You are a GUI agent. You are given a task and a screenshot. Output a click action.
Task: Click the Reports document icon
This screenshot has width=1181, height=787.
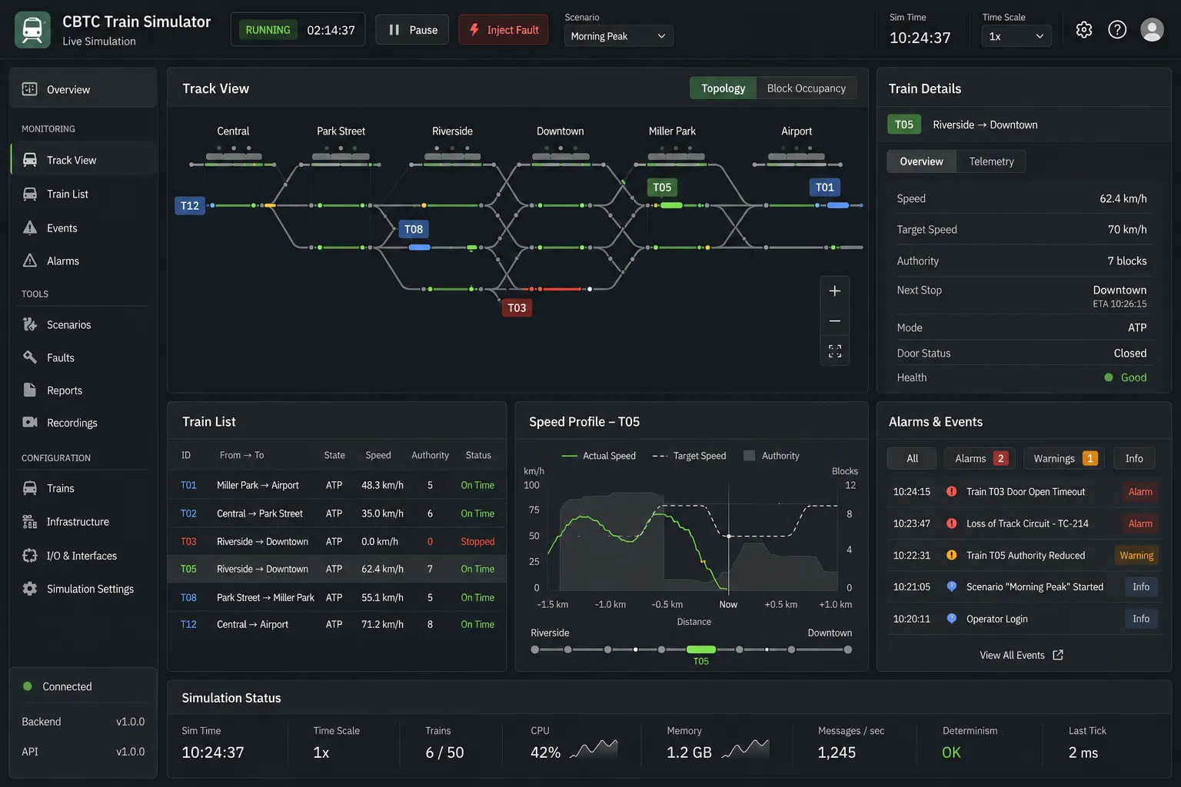click(x=29, y=390)
